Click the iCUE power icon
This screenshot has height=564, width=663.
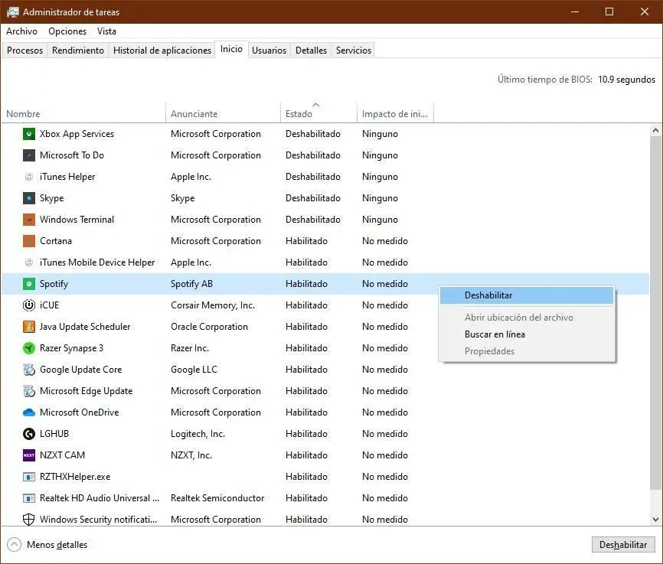pyautogui.click(x=29, y=305)
